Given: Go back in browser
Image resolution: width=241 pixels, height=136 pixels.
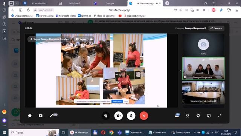Looking at the screenshot, I should point(12,10).
